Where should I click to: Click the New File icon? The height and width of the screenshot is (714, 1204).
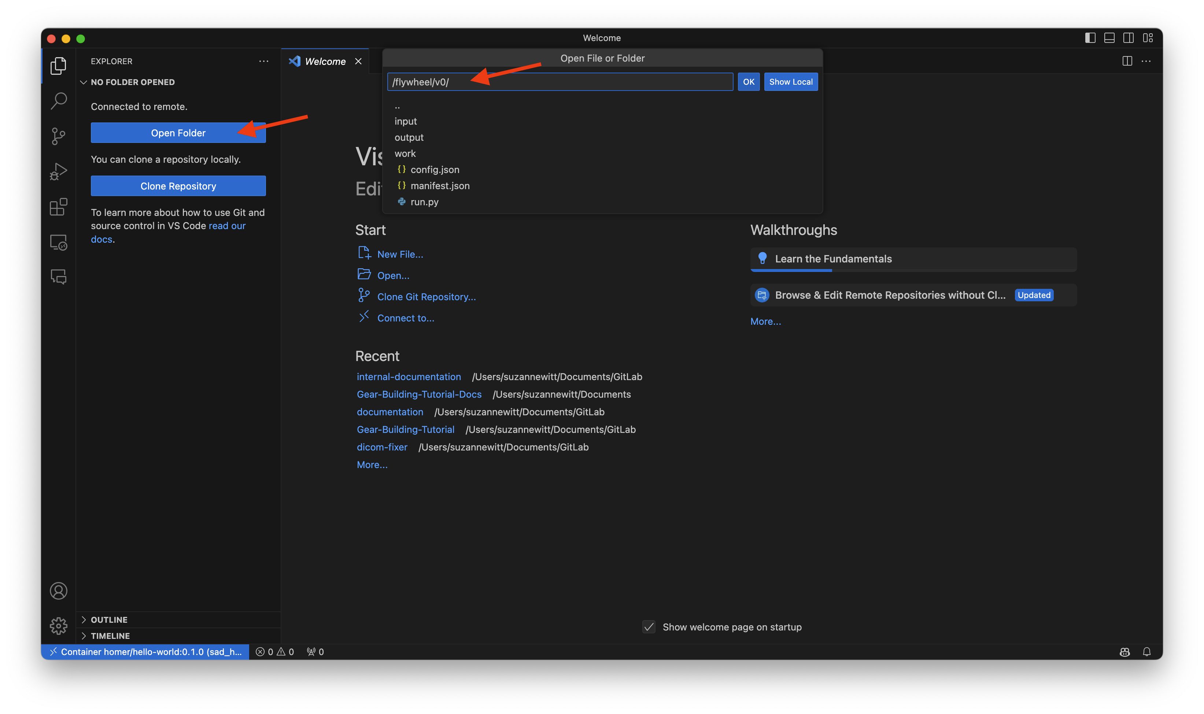[x=364, y=253]
